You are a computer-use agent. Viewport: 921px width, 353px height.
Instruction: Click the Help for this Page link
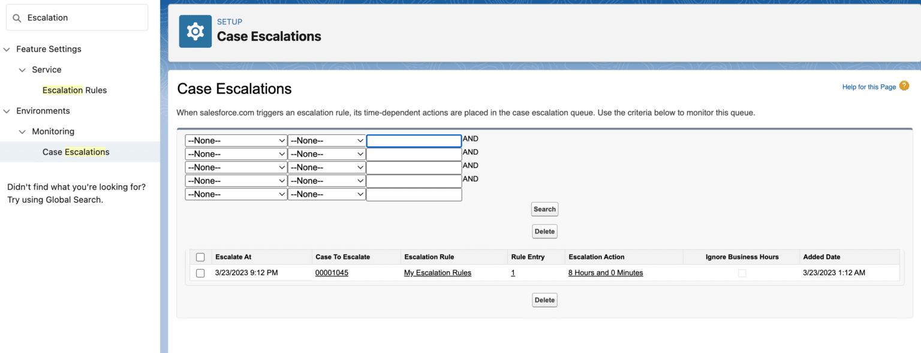coord(869,87)
